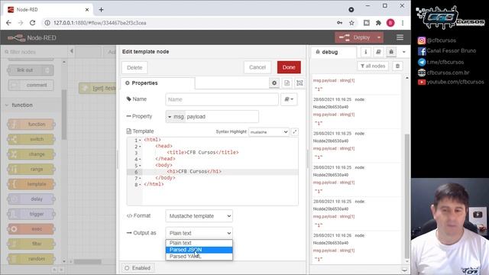Select the delay node in palette

tap(31, 199)
